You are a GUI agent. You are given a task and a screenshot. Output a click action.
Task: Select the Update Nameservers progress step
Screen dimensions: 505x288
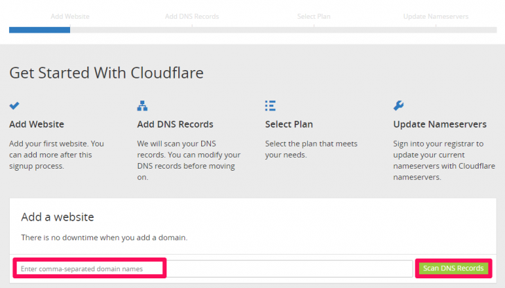tap(436, 17)
